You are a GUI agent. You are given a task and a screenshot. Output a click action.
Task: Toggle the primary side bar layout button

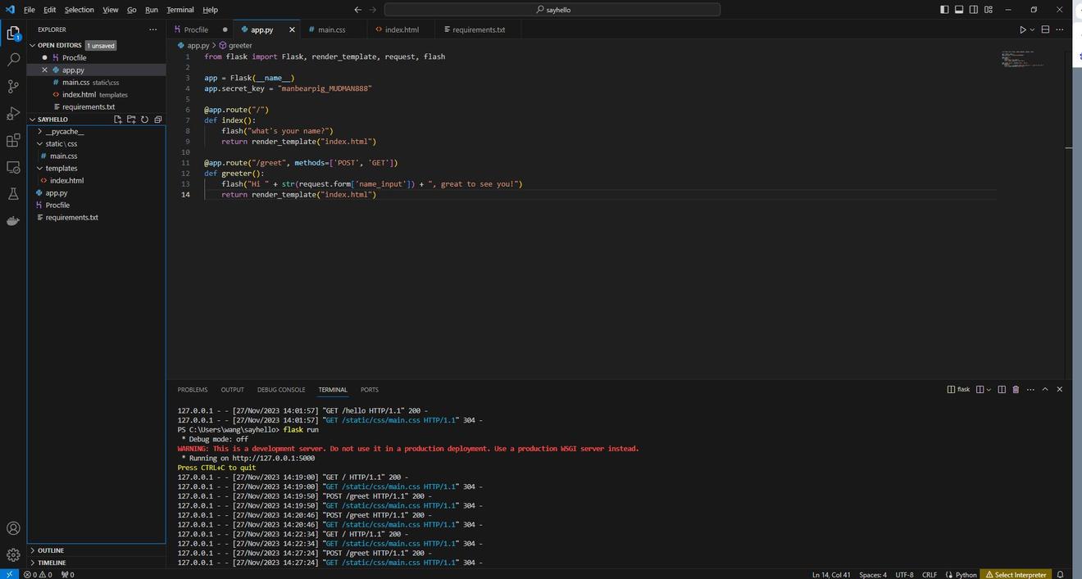[x=944, y=10]
